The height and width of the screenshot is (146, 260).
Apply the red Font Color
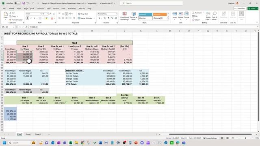tap(52, 18)
